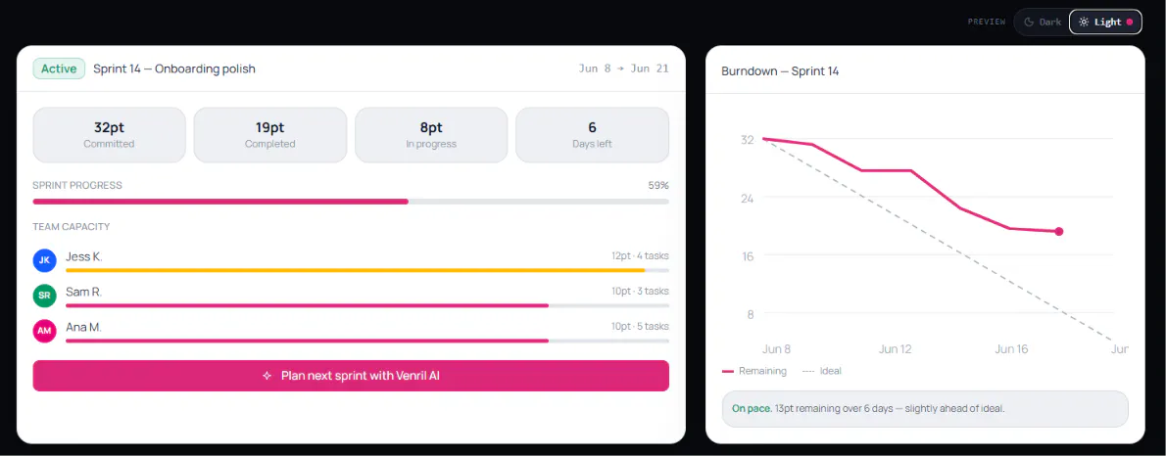The image size is (1166, 456).
Task: Click the Jun 8 → Jun 21 date range
Action: click(x=623, y=68)
